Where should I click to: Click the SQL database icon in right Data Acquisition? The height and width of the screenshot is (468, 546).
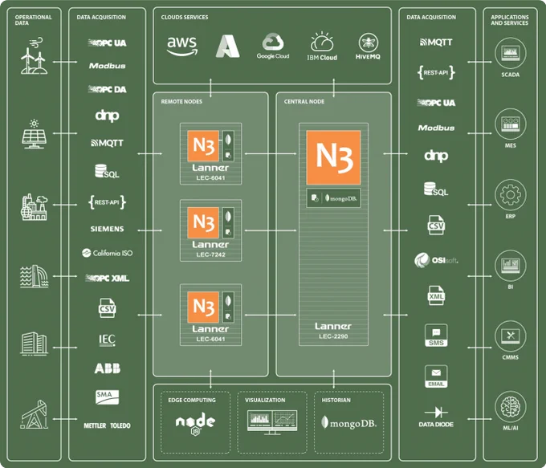[x=436, y=189]
